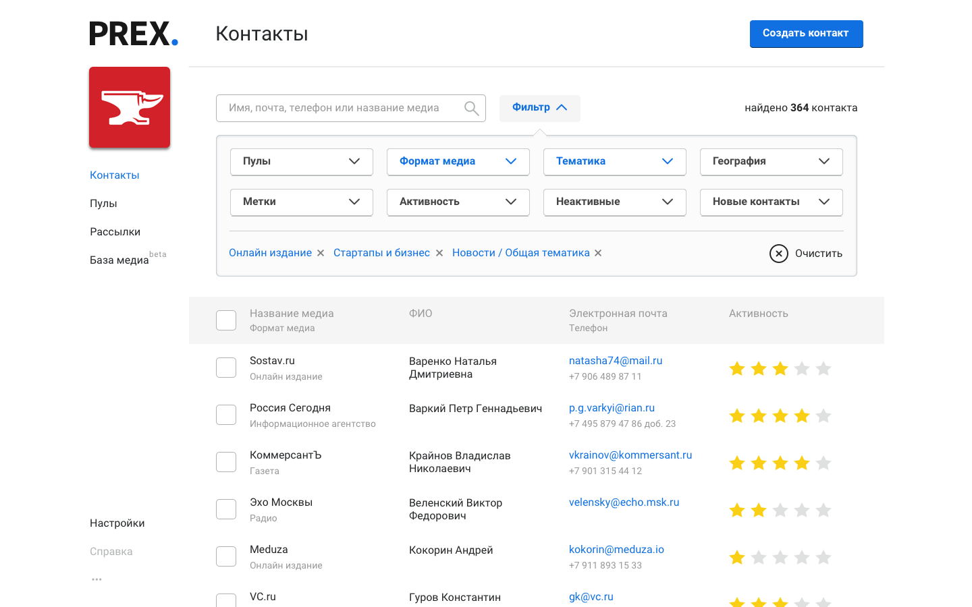Check the КоммерсантЪ row checkbox
Image resolution: width=972 pixels, height=607 pixels.
point(226,462)
